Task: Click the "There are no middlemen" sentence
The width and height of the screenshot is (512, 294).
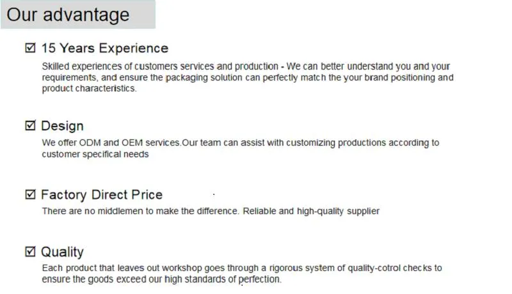Action: tap(141, 211)
